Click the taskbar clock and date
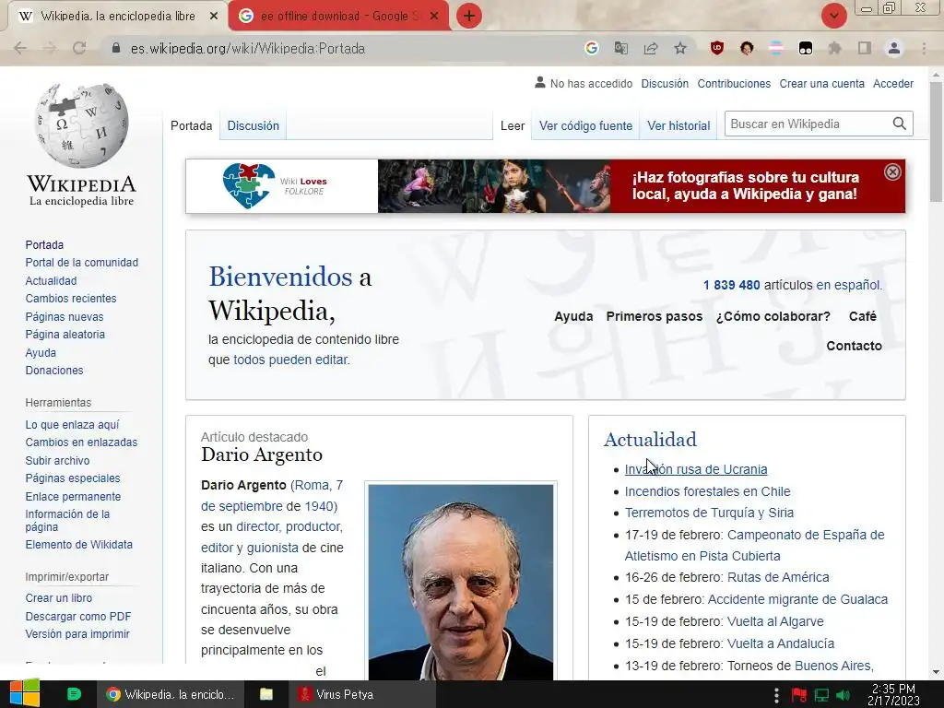Screen dimensions: 944x708 (893, 694)
